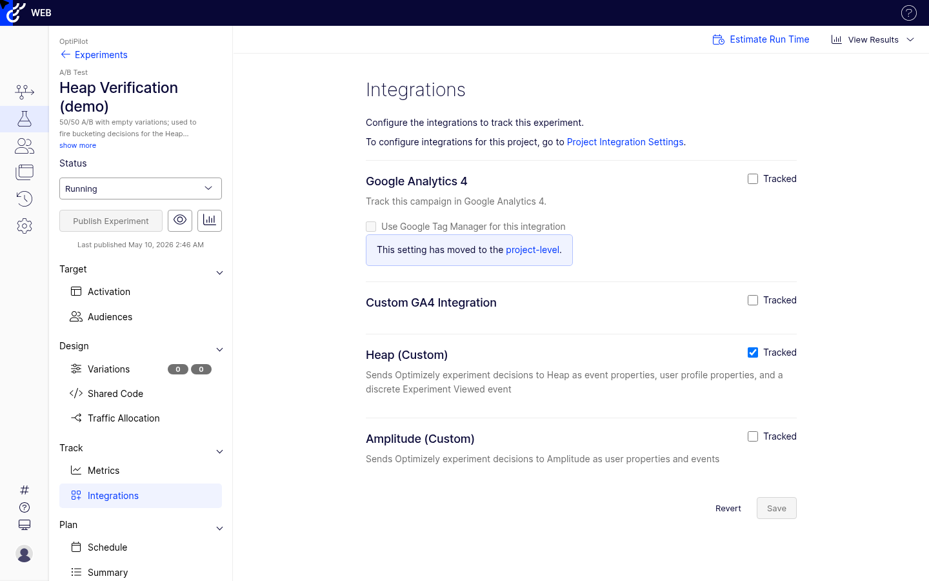Viewport: 929px width, 581px height.
Task: Click the Estimate Run Time link
Action: (x=769, y=39)
